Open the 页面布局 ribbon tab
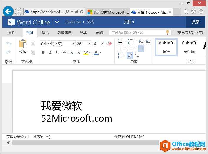This screenshot has width=208, height=154. [x=65, y=32]
